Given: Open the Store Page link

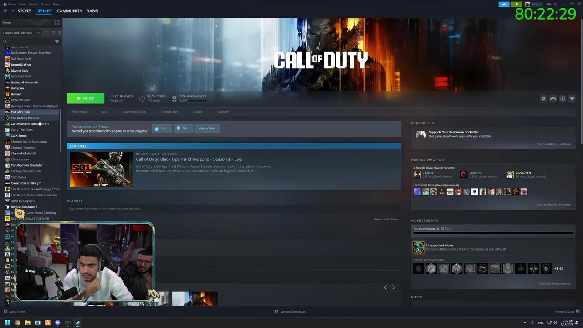Looking at the screenshot, I should (79, 112).
